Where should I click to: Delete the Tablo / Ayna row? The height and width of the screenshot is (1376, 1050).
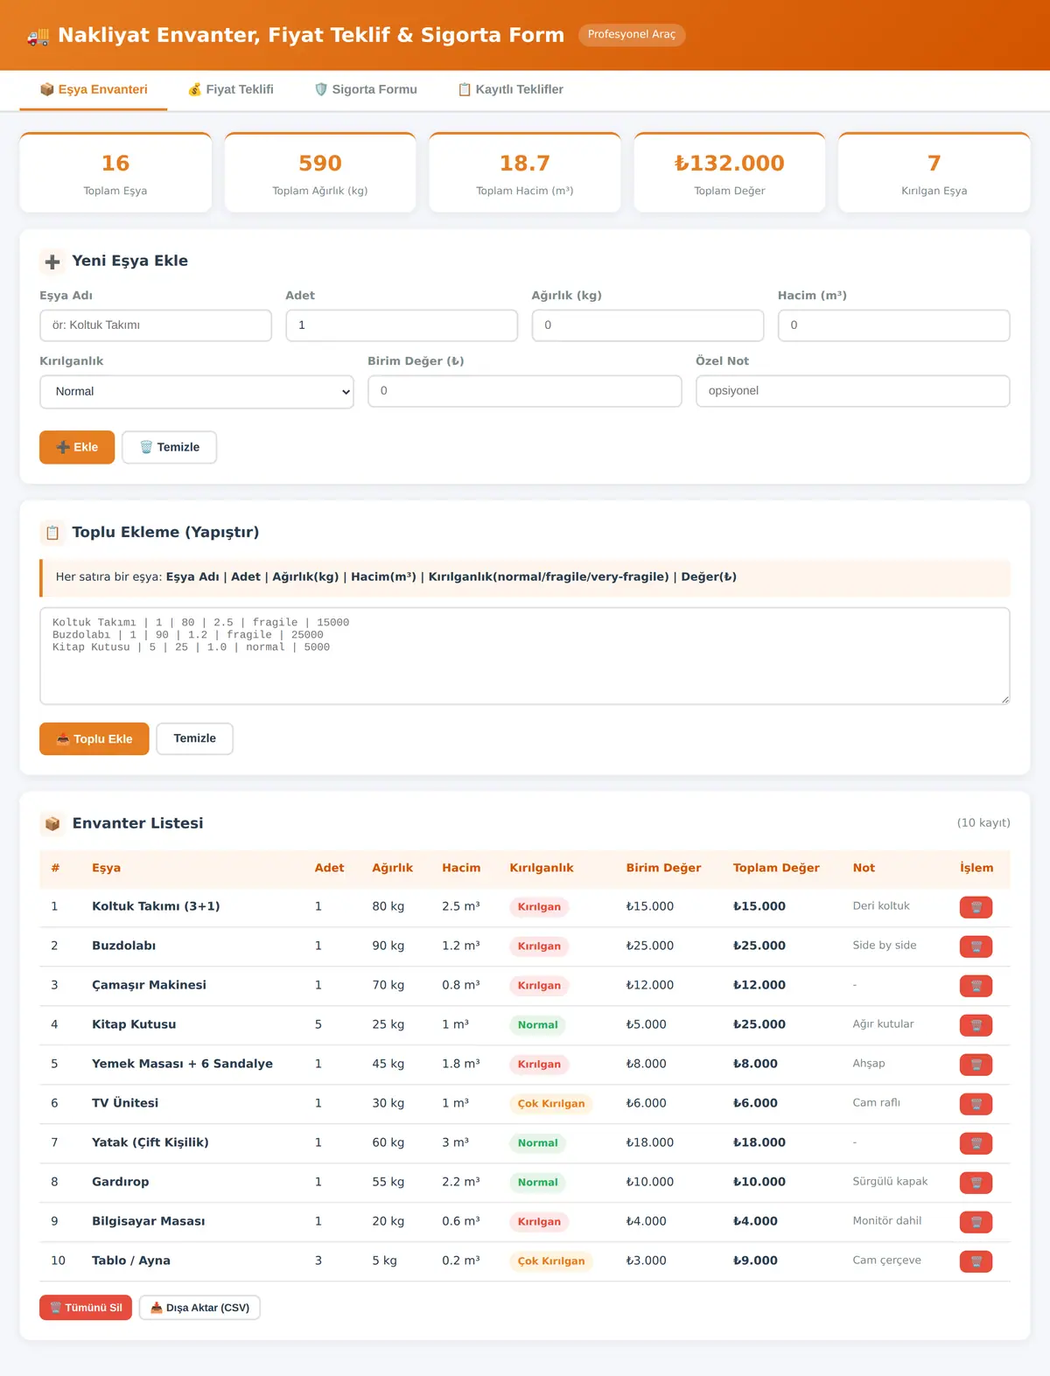tap(976, 1261)
